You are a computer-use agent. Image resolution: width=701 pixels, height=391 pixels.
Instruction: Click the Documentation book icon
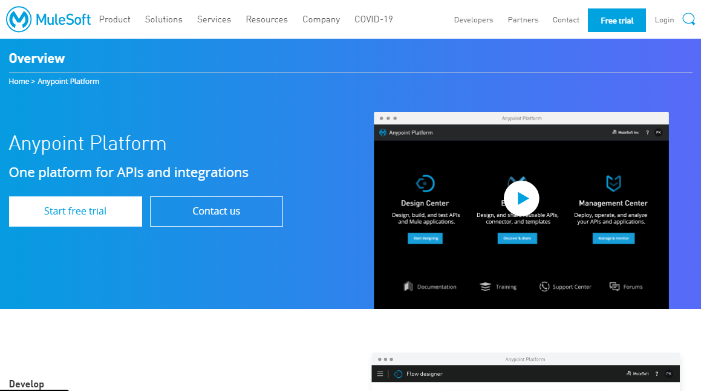(x=408, y=286)
